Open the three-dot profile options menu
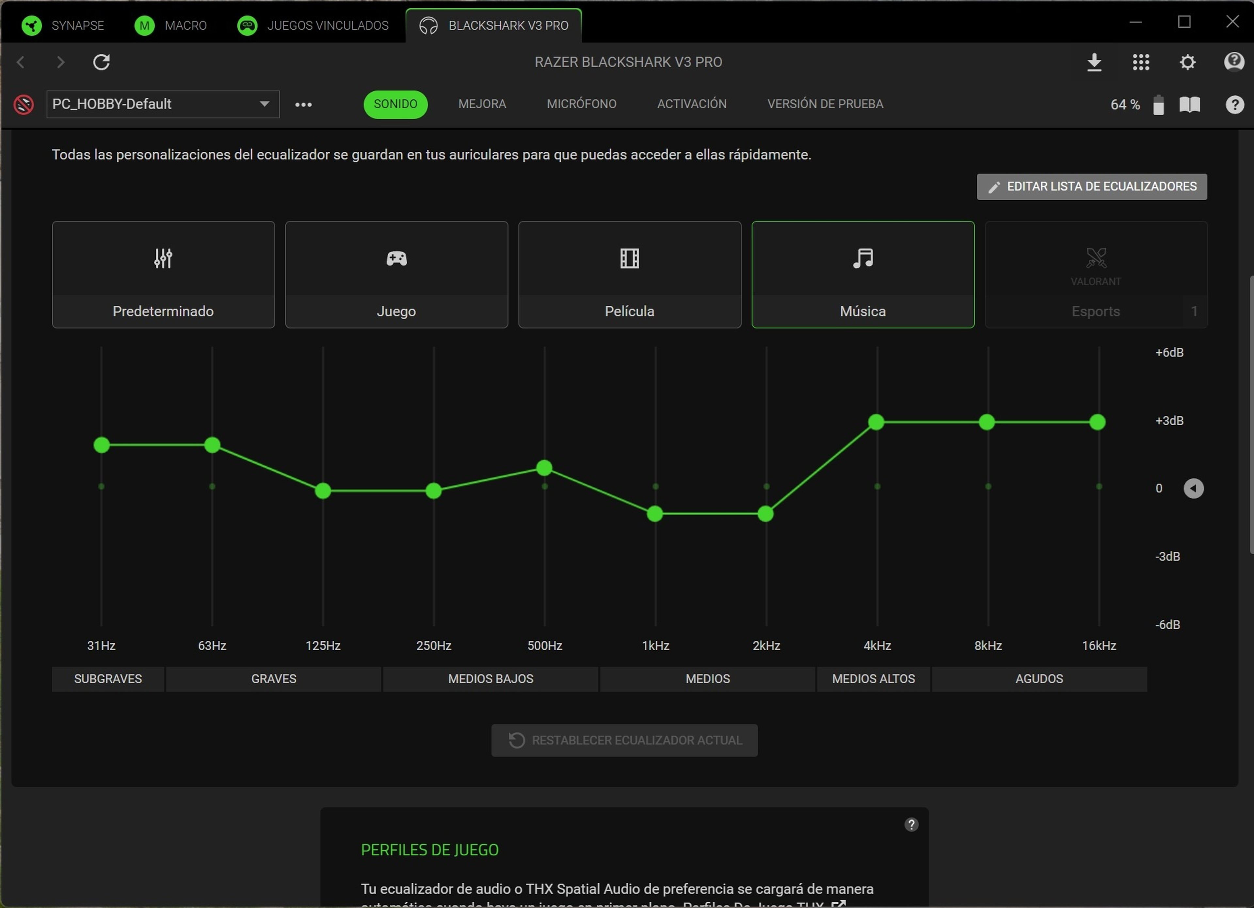The image size is (1254, 908). pyautogui.click(x=304, y=104)
